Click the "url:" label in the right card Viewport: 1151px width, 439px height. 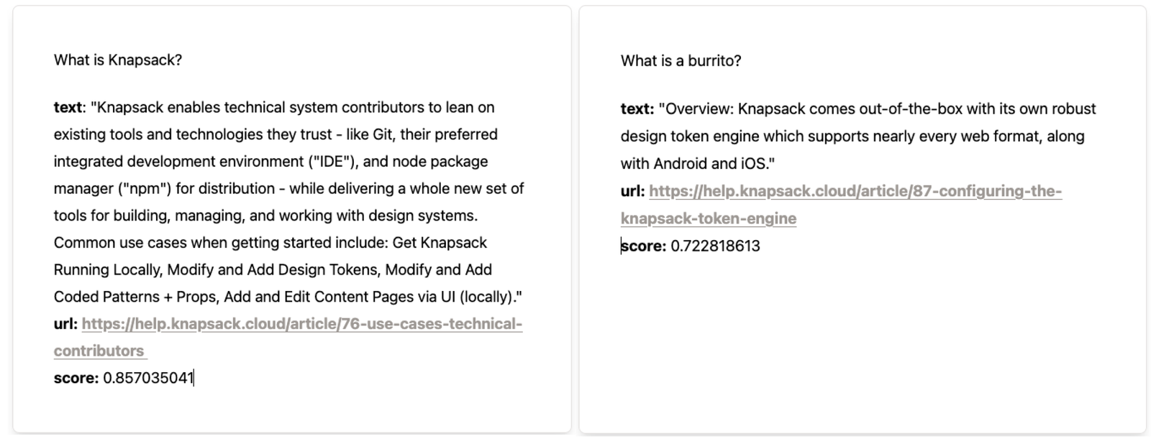(x=632, y=192)
